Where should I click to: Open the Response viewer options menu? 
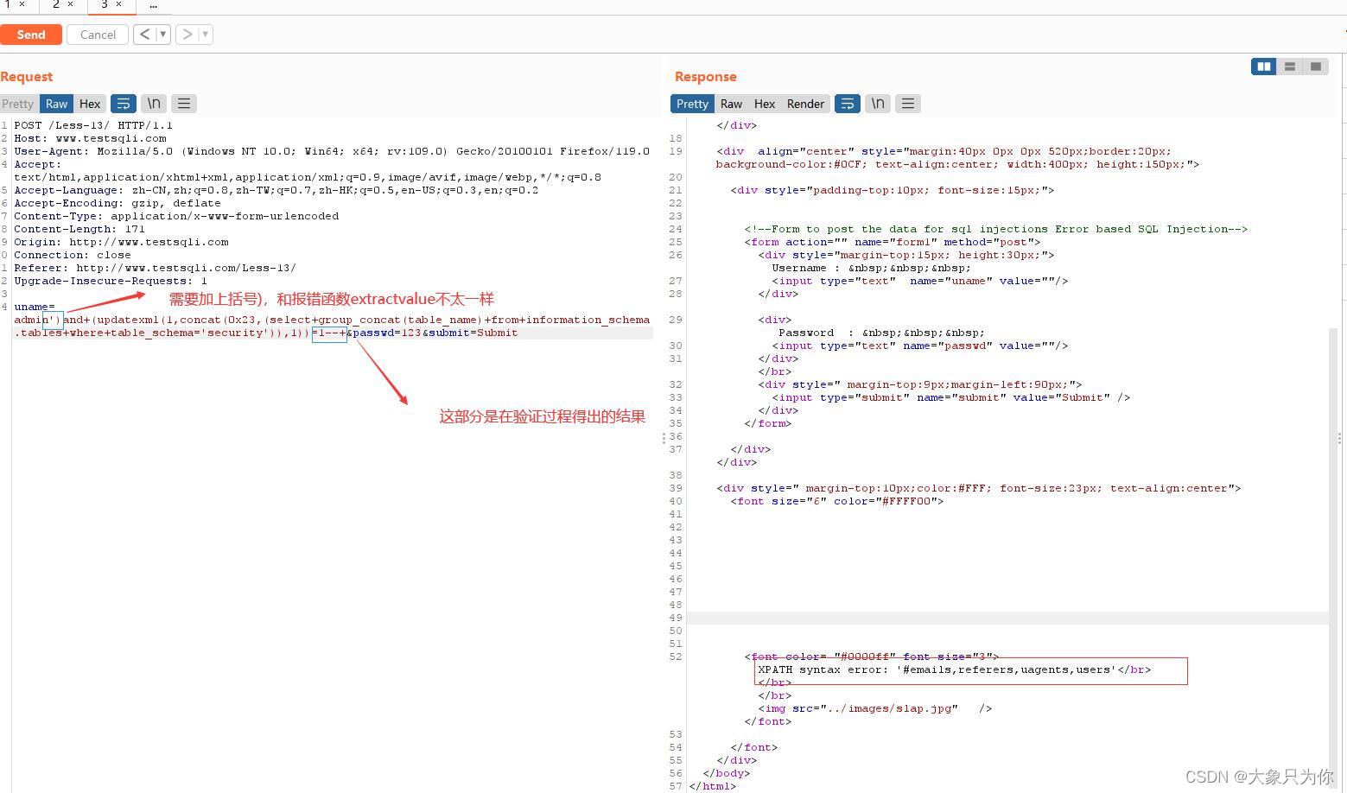908,104
